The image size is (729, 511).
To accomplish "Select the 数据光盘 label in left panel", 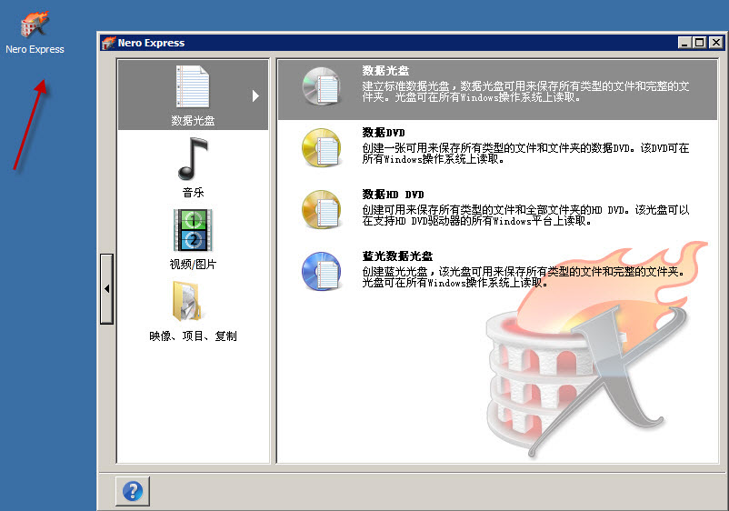I will click(193, 121).
